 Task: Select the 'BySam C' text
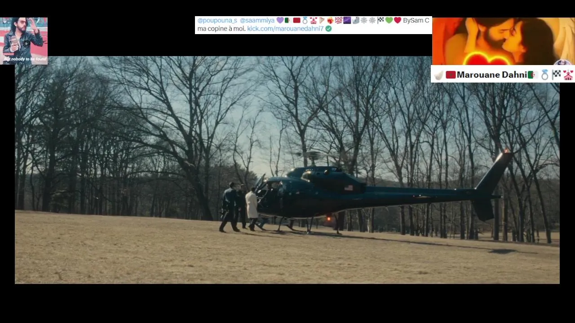pos(416,21)
